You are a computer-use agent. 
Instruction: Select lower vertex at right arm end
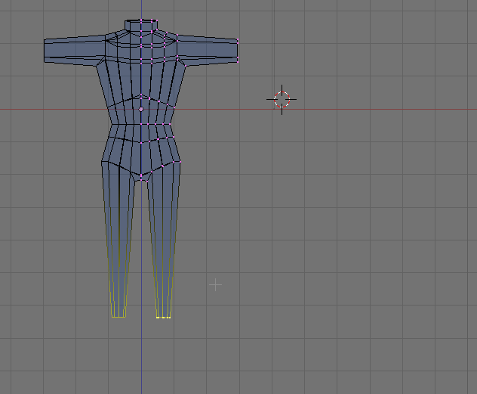(237, 61)
